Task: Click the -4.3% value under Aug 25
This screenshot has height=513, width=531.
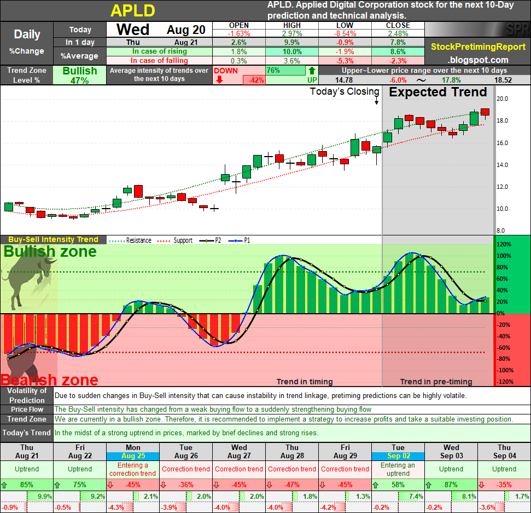Action: coord(116,508)
